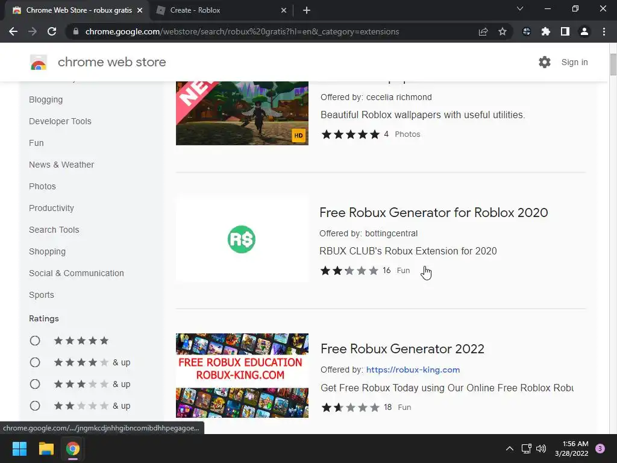Image resolution: width=617 pixels, height=463 pixels.
Task: Select the News & Weather category
Action: pyautogui.click(x=61, y=165)
